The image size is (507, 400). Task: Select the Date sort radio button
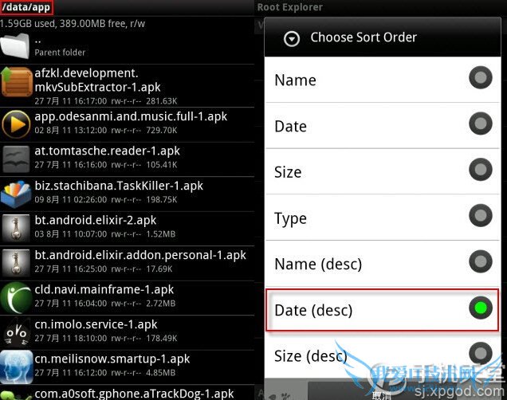(481, 124)
